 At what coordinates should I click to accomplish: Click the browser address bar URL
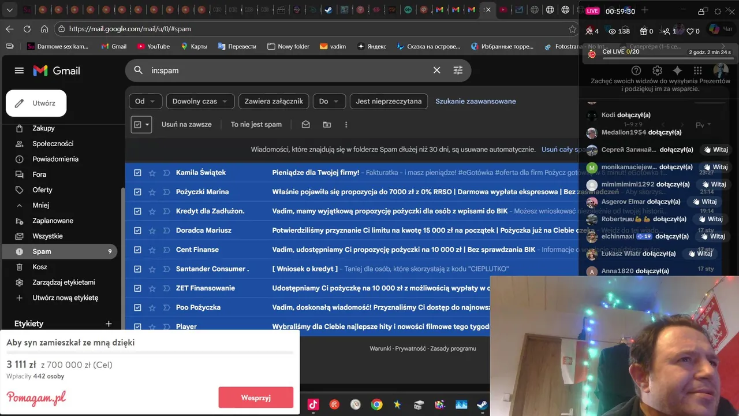tap(130, 29)
